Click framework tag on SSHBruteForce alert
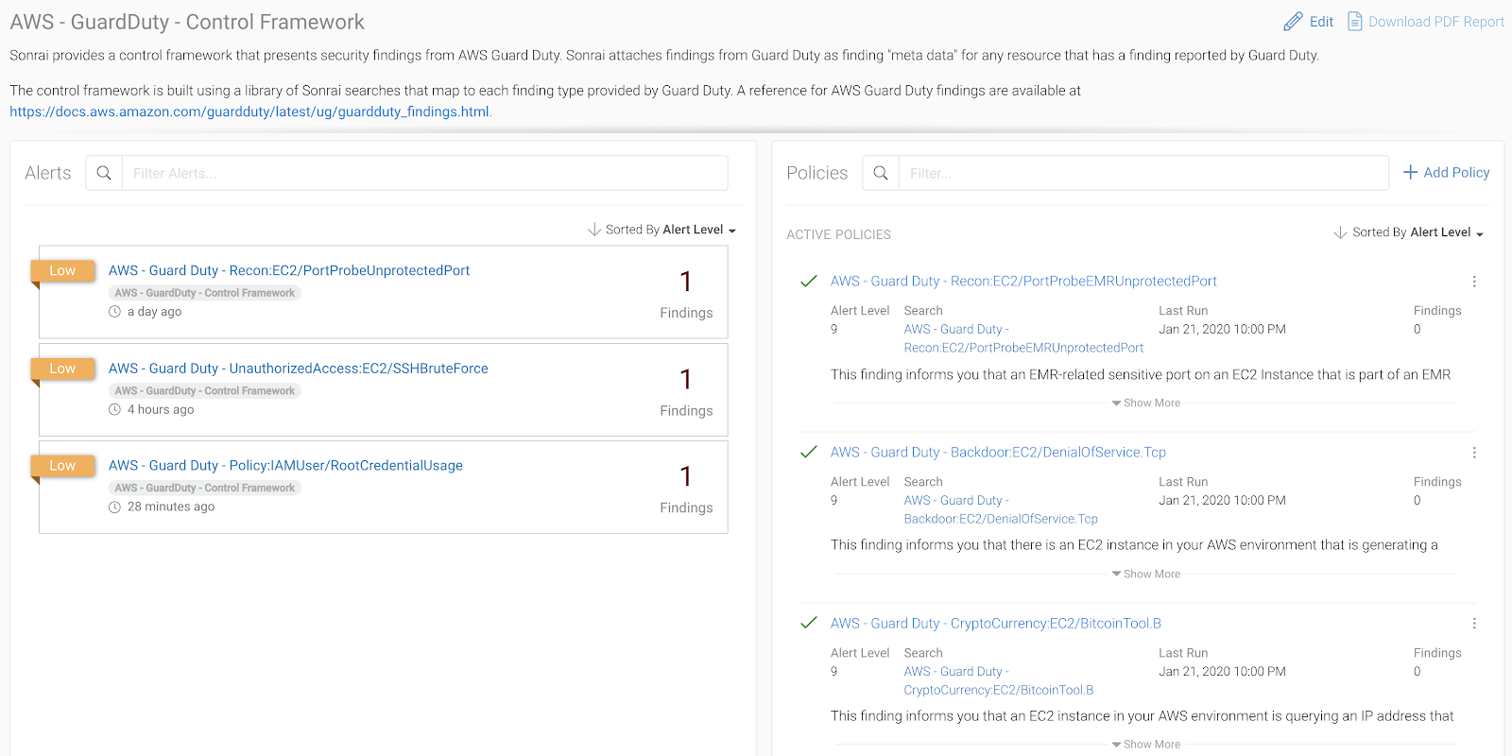 click(205, 390)
